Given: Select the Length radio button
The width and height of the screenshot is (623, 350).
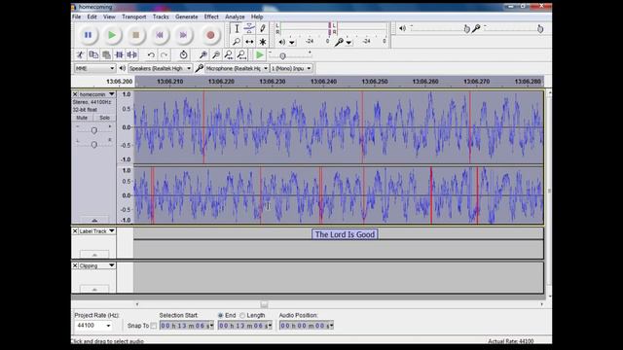Looking at the screenshot, I should point(242,315).
